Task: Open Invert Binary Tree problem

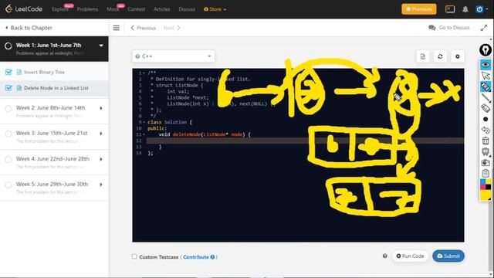Action: (44, 72)
